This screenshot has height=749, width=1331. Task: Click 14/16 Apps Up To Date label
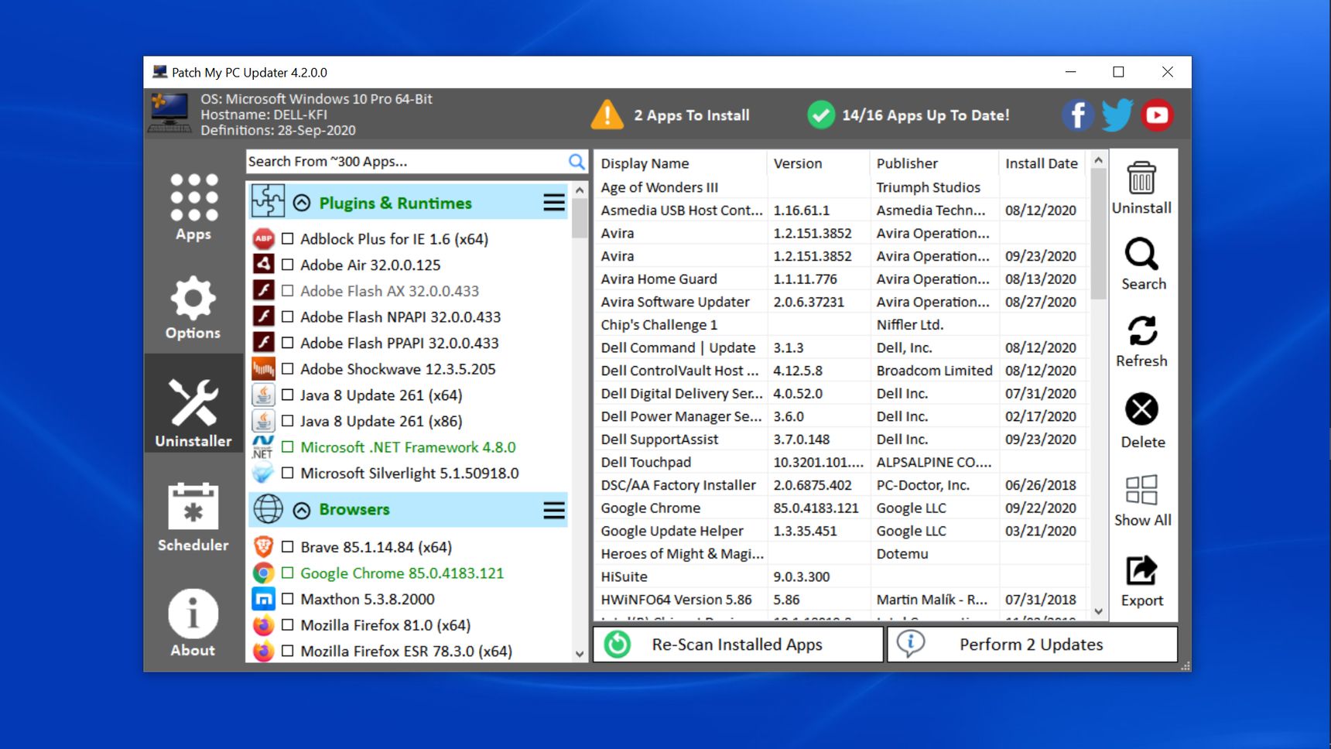tap(926, 115)
